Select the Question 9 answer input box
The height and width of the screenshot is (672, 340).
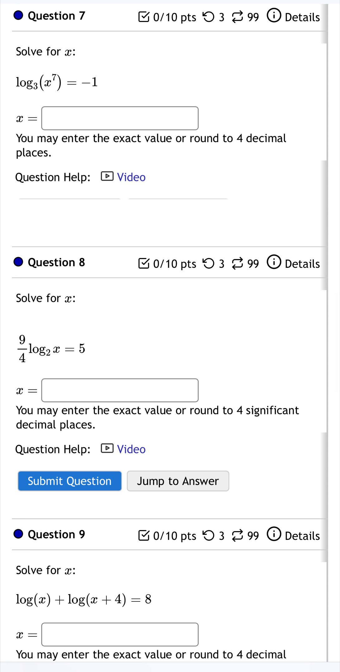click(x=120, y=635)
